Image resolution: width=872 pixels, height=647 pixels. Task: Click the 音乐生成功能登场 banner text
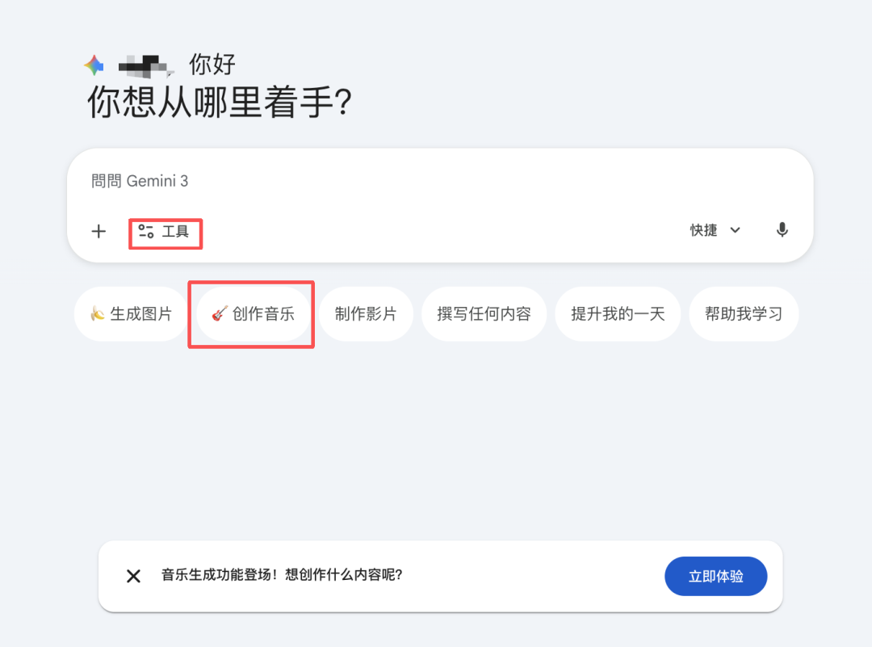282,575
